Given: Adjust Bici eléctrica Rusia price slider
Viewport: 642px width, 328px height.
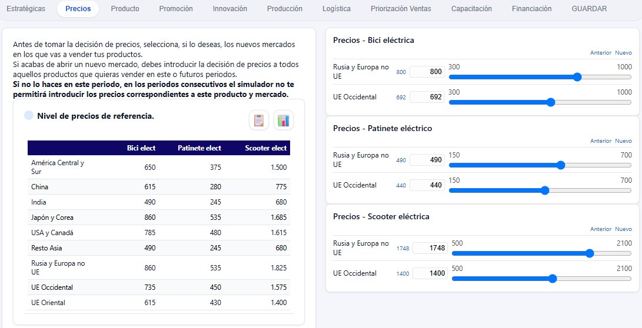Looking at the screenshot, I should click(x=540, y=77).
